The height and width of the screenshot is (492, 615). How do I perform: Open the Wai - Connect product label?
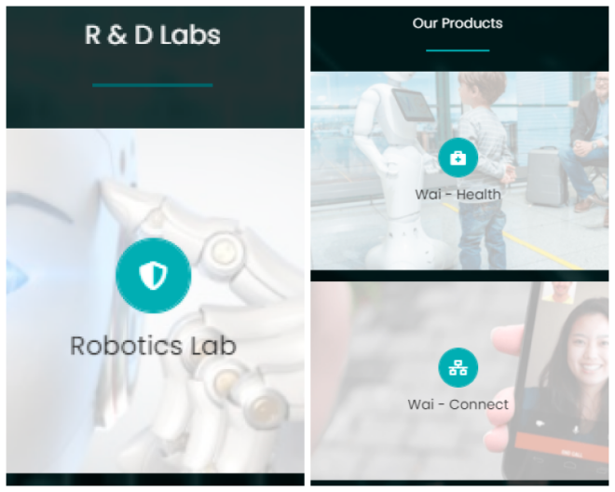point(458,404)
